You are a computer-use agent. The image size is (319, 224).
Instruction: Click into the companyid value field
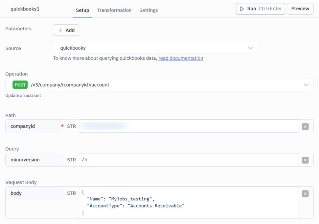tap(189, 126)
